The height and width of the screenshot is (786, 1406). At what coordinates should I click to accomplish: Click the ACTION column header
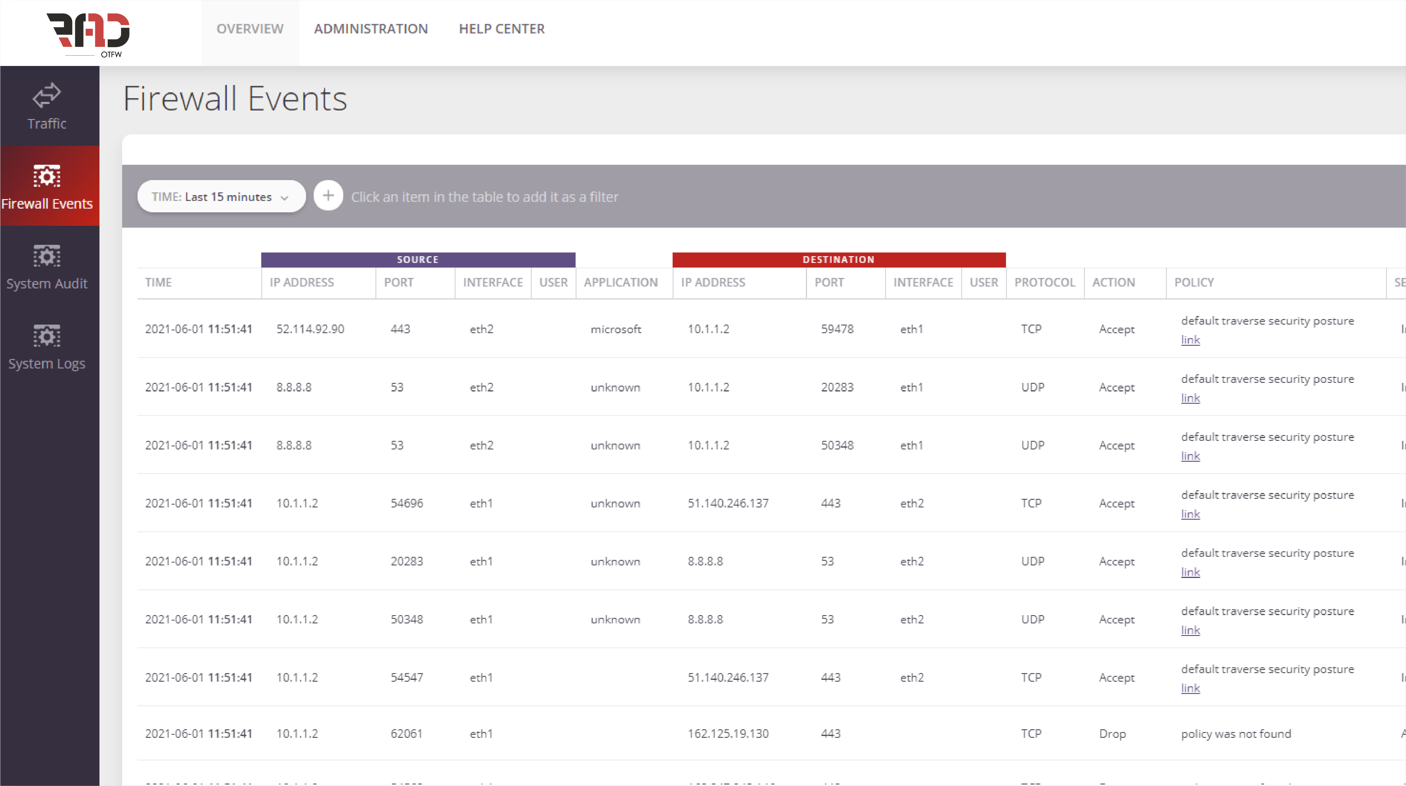(x=1113, y=283)
